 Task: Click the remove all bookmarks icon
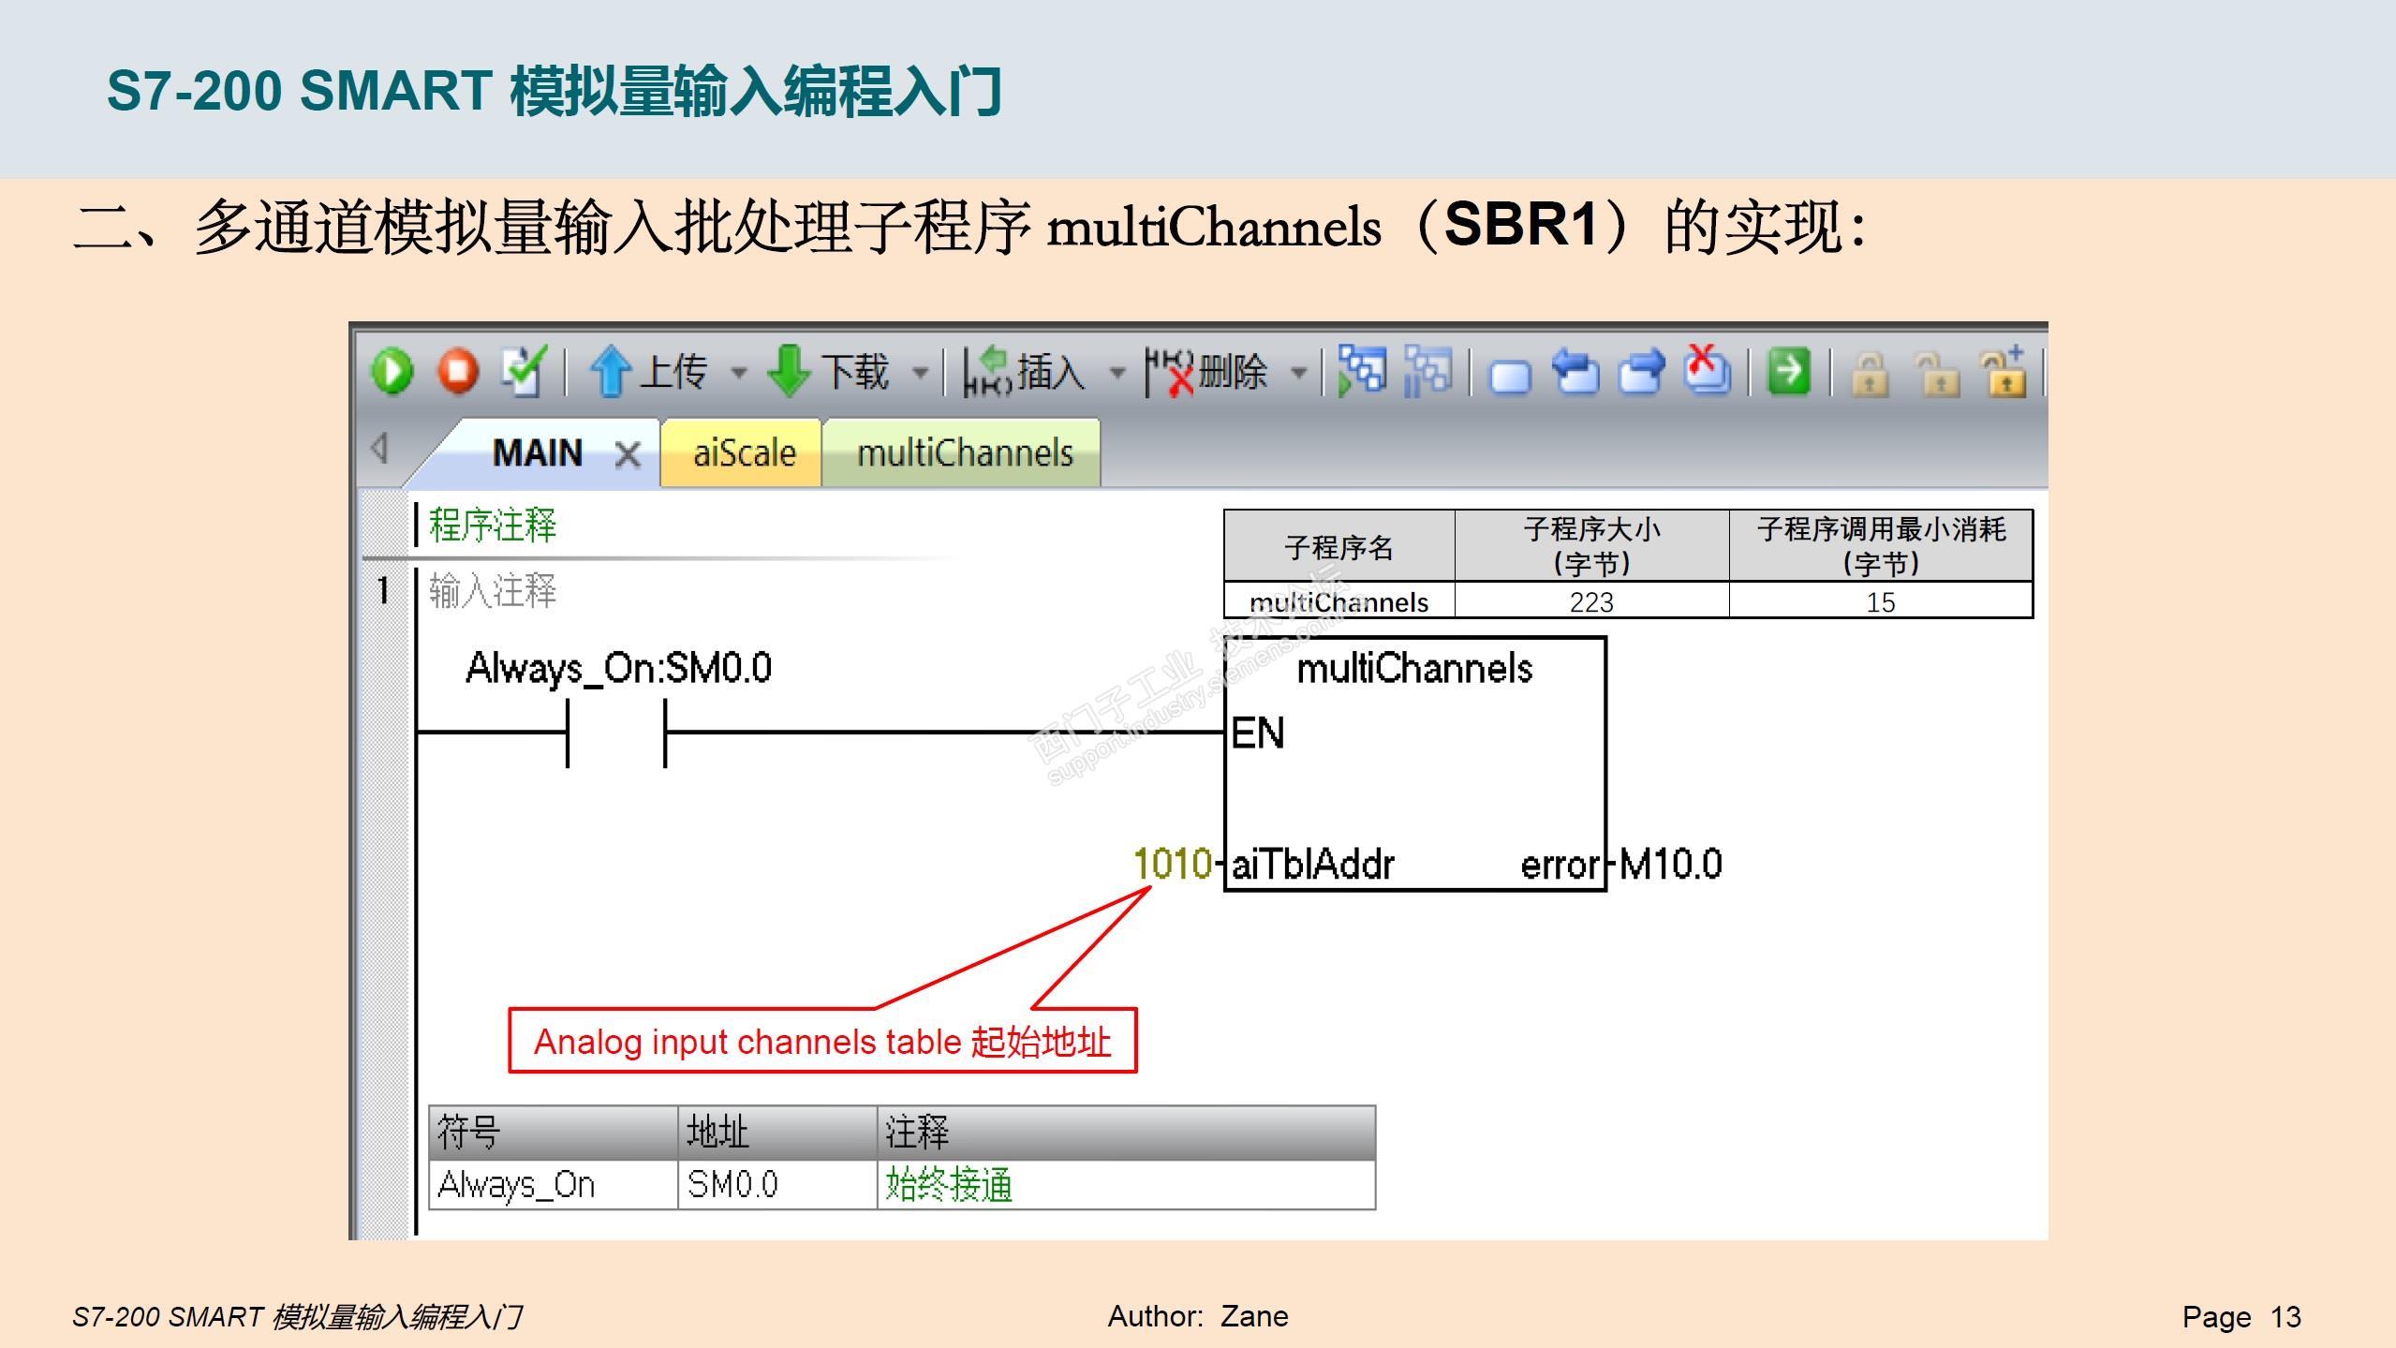coord(1707,372)
